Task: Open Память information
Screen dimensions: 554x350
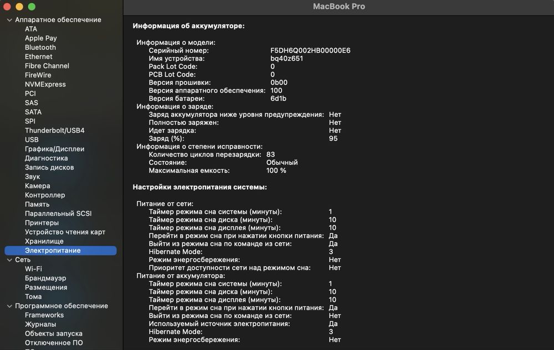Action: 37,204
